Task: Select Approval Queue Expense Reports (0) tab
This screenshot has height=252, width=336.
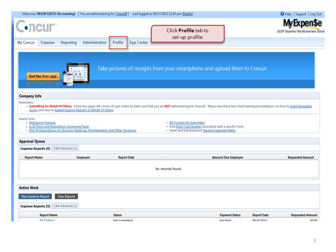Action: point(35,148)
